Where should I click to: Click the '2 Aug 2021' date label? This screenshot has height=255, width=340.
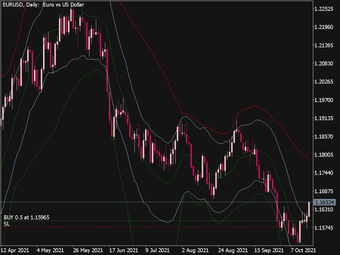pyautogui.click(x=195, y=250)
